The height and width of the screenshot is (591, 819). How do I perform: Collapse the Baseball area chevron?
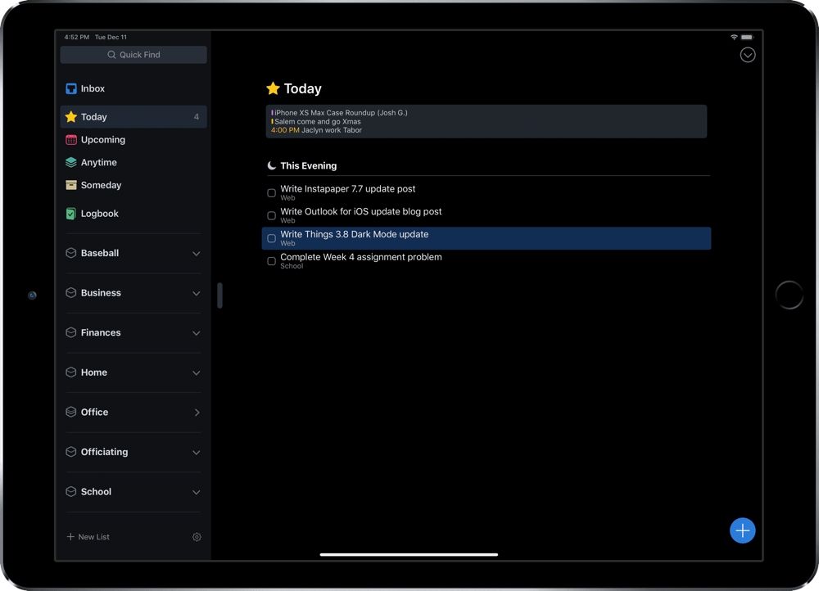pos(197,254)
